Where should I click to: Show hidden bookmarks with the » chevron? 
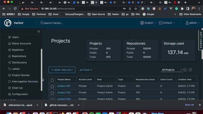click(x=175, y=14)
